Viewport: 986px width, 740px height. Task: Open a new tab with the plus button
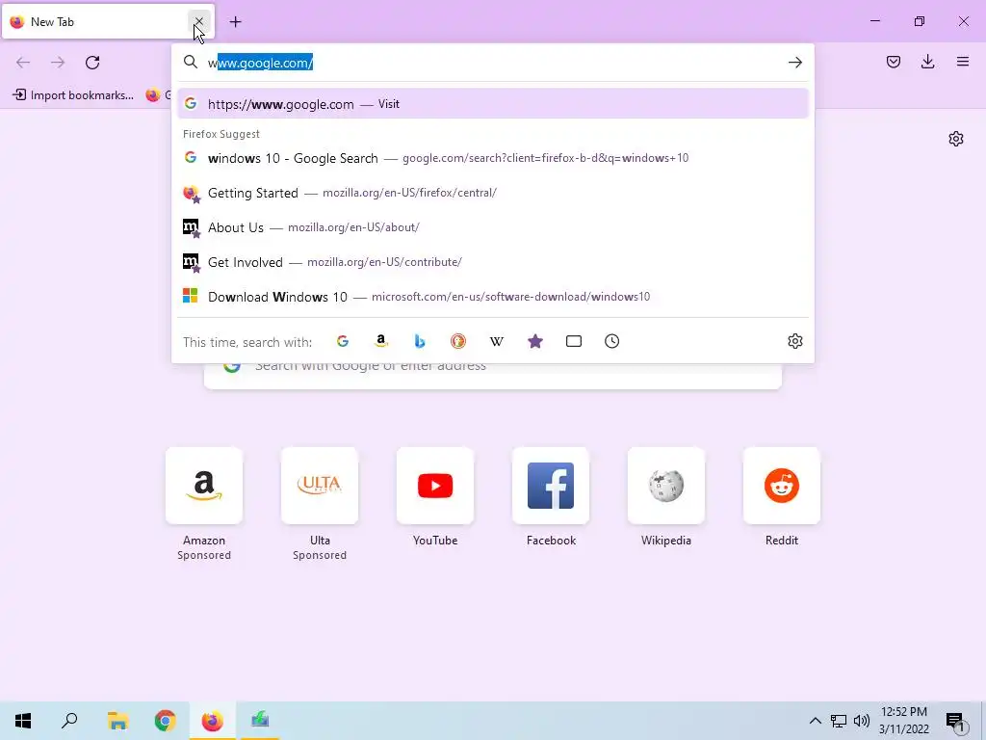235,22
